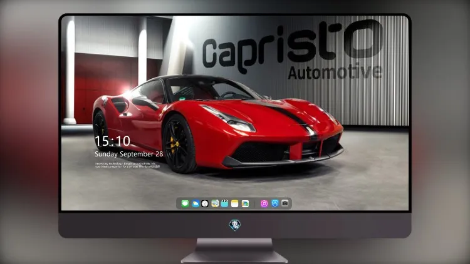Click the logo badge on monitor bezel
The height and width of the screenshot is (264, 470).
coord(235,225)
